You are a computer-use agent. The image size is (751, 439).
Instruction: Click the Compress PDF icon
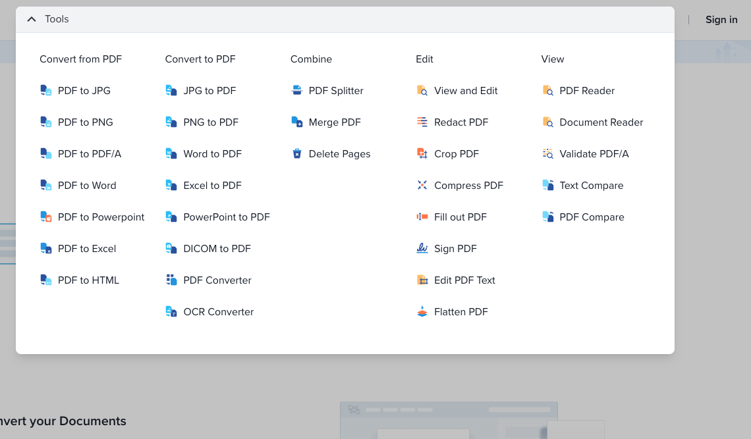(422, 186)
